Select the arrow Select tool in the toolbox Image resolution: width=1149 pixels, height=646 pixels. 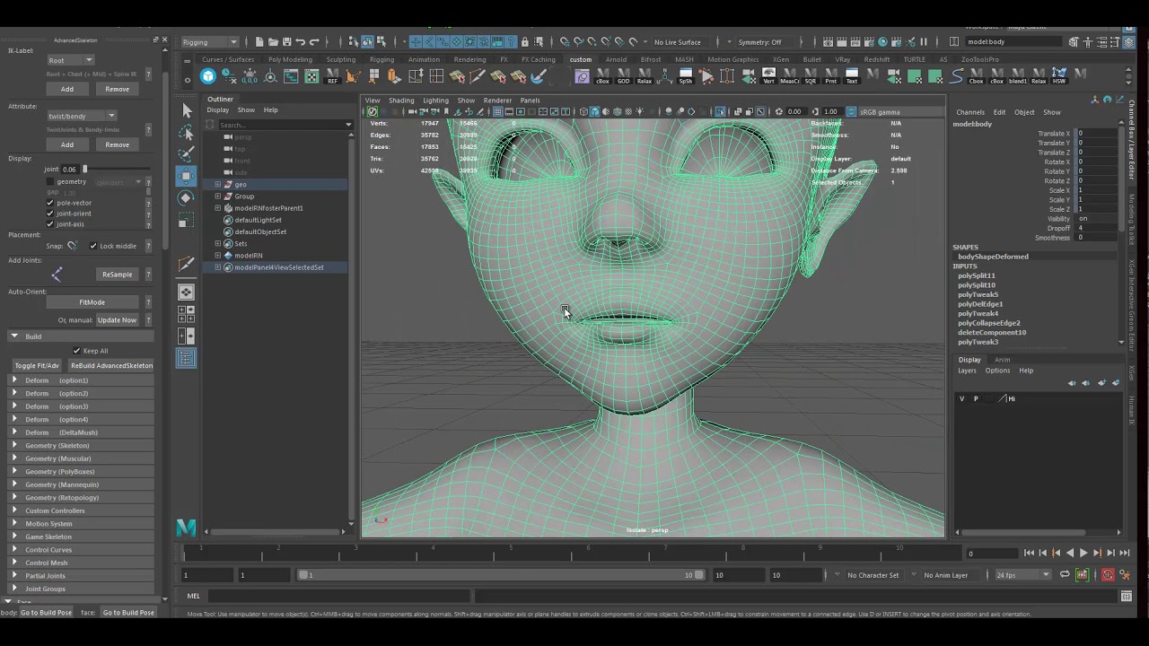(x=186, y=110)
